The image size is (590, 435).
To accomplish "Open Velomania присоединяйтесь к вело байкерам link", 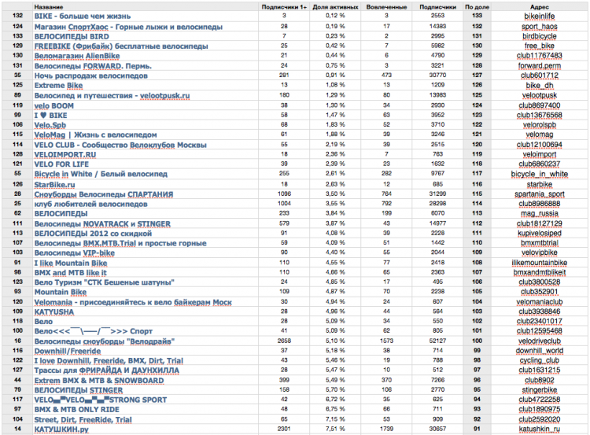I will tap(133, 302).
